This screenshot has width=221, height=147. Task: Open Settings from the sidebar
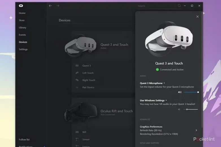pyautogui.click(x=23, y=49)
